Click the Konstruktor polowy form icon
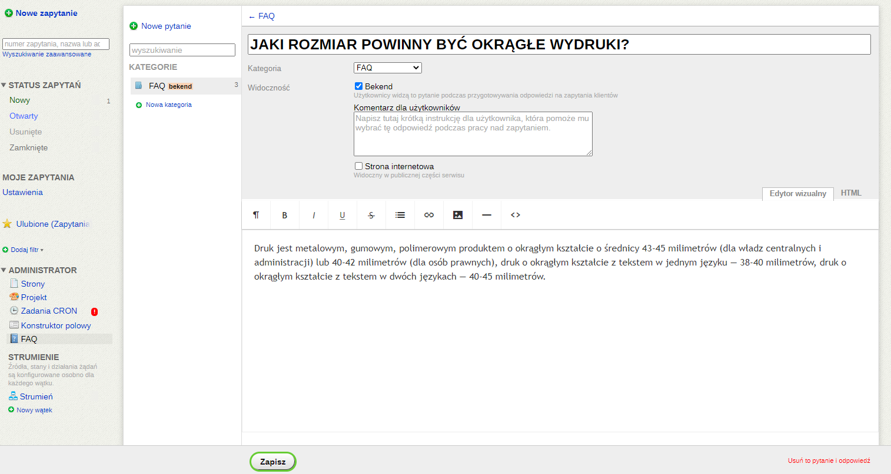 click(14, 325)
